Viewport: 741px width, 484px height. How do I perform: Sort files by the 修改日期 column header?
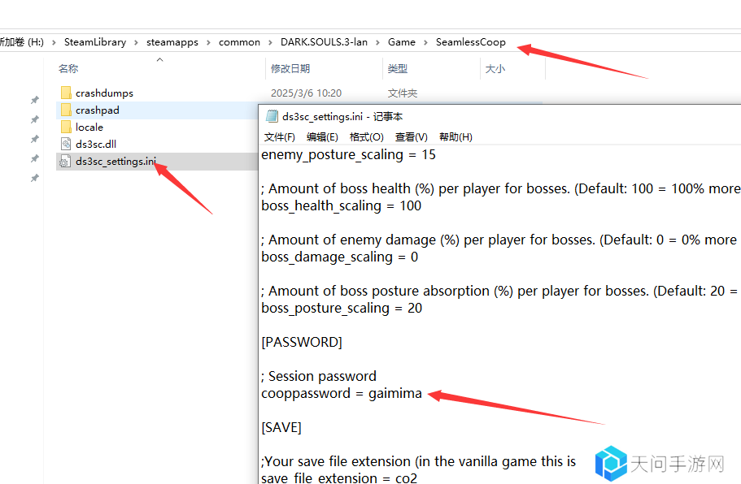coord(290,69)
